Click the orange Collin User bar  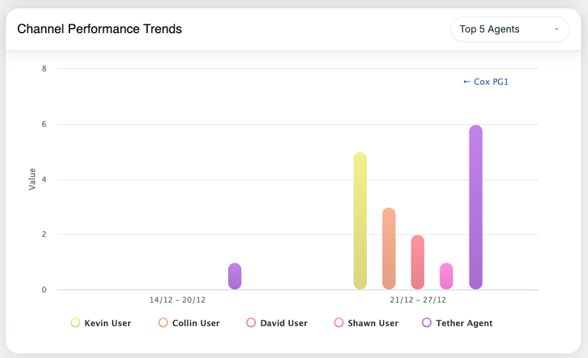(x=389, y=248)
